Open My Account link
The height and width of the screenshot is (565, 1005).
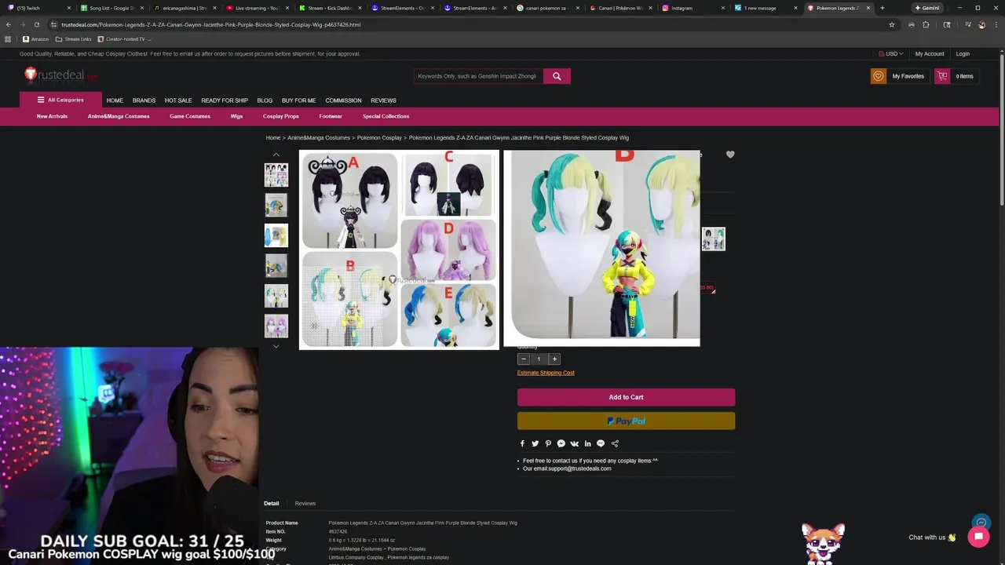(930, 54)
